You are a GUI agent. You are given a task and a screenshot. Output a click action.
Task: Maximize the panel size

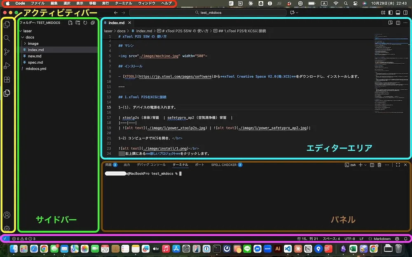[398, 165]
